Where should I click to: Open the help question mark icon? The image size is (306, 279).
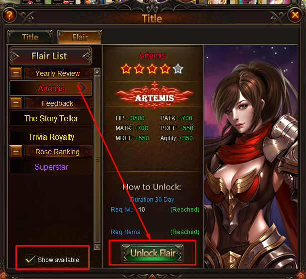9,15
